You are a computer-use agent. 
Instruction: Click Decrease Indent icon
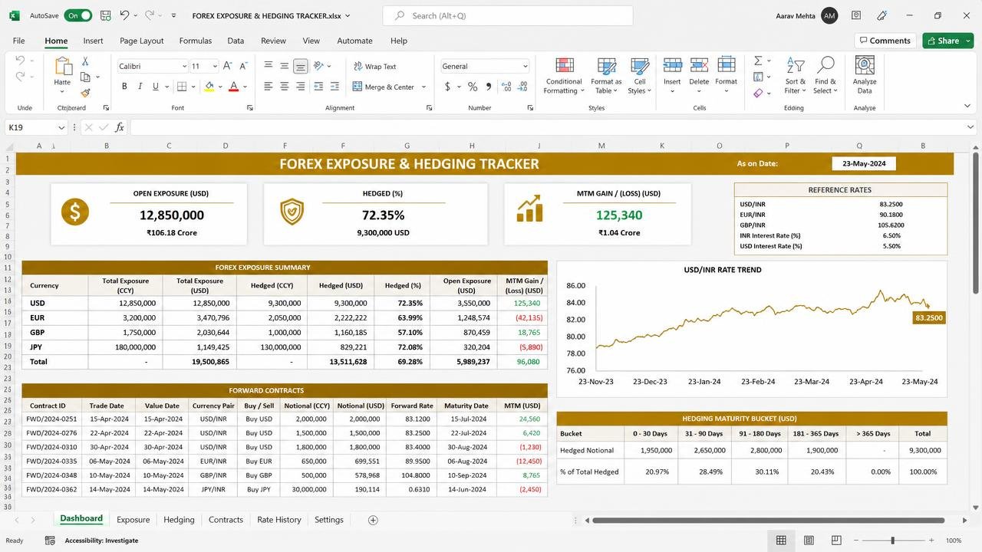(x=318, y=87)
